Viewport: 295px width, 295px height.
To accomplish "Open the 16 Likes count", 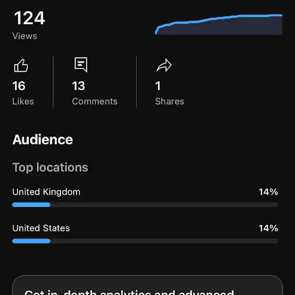I will click(x=19, y=86).
